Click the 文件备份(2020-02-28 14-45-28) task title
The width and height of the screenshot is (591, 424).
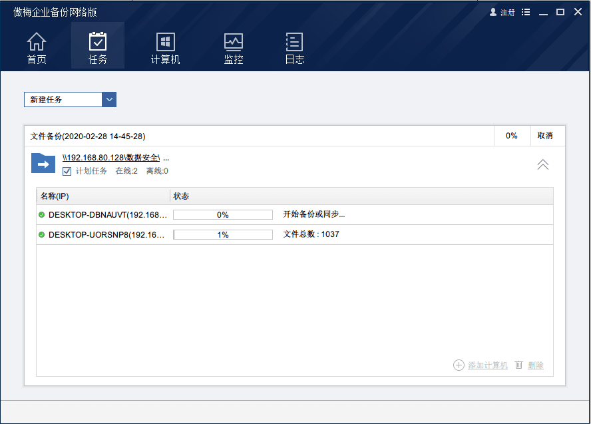tap(88, 136)
